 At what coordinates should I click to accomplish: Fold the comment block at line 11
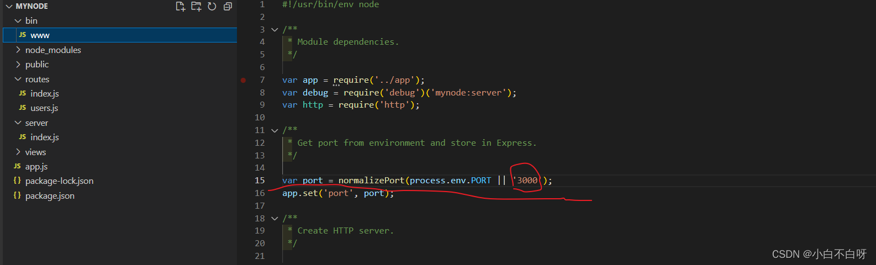tap(275, 130)
